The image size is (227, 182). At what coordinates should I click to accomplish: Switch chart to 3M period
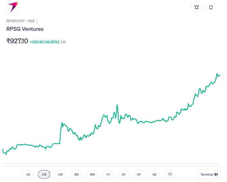(76, 174)
